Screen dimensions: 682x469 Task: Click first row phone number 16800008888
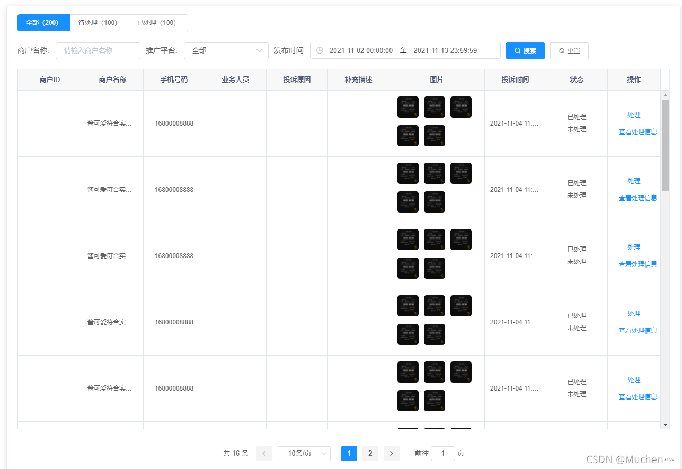point(174,123)
